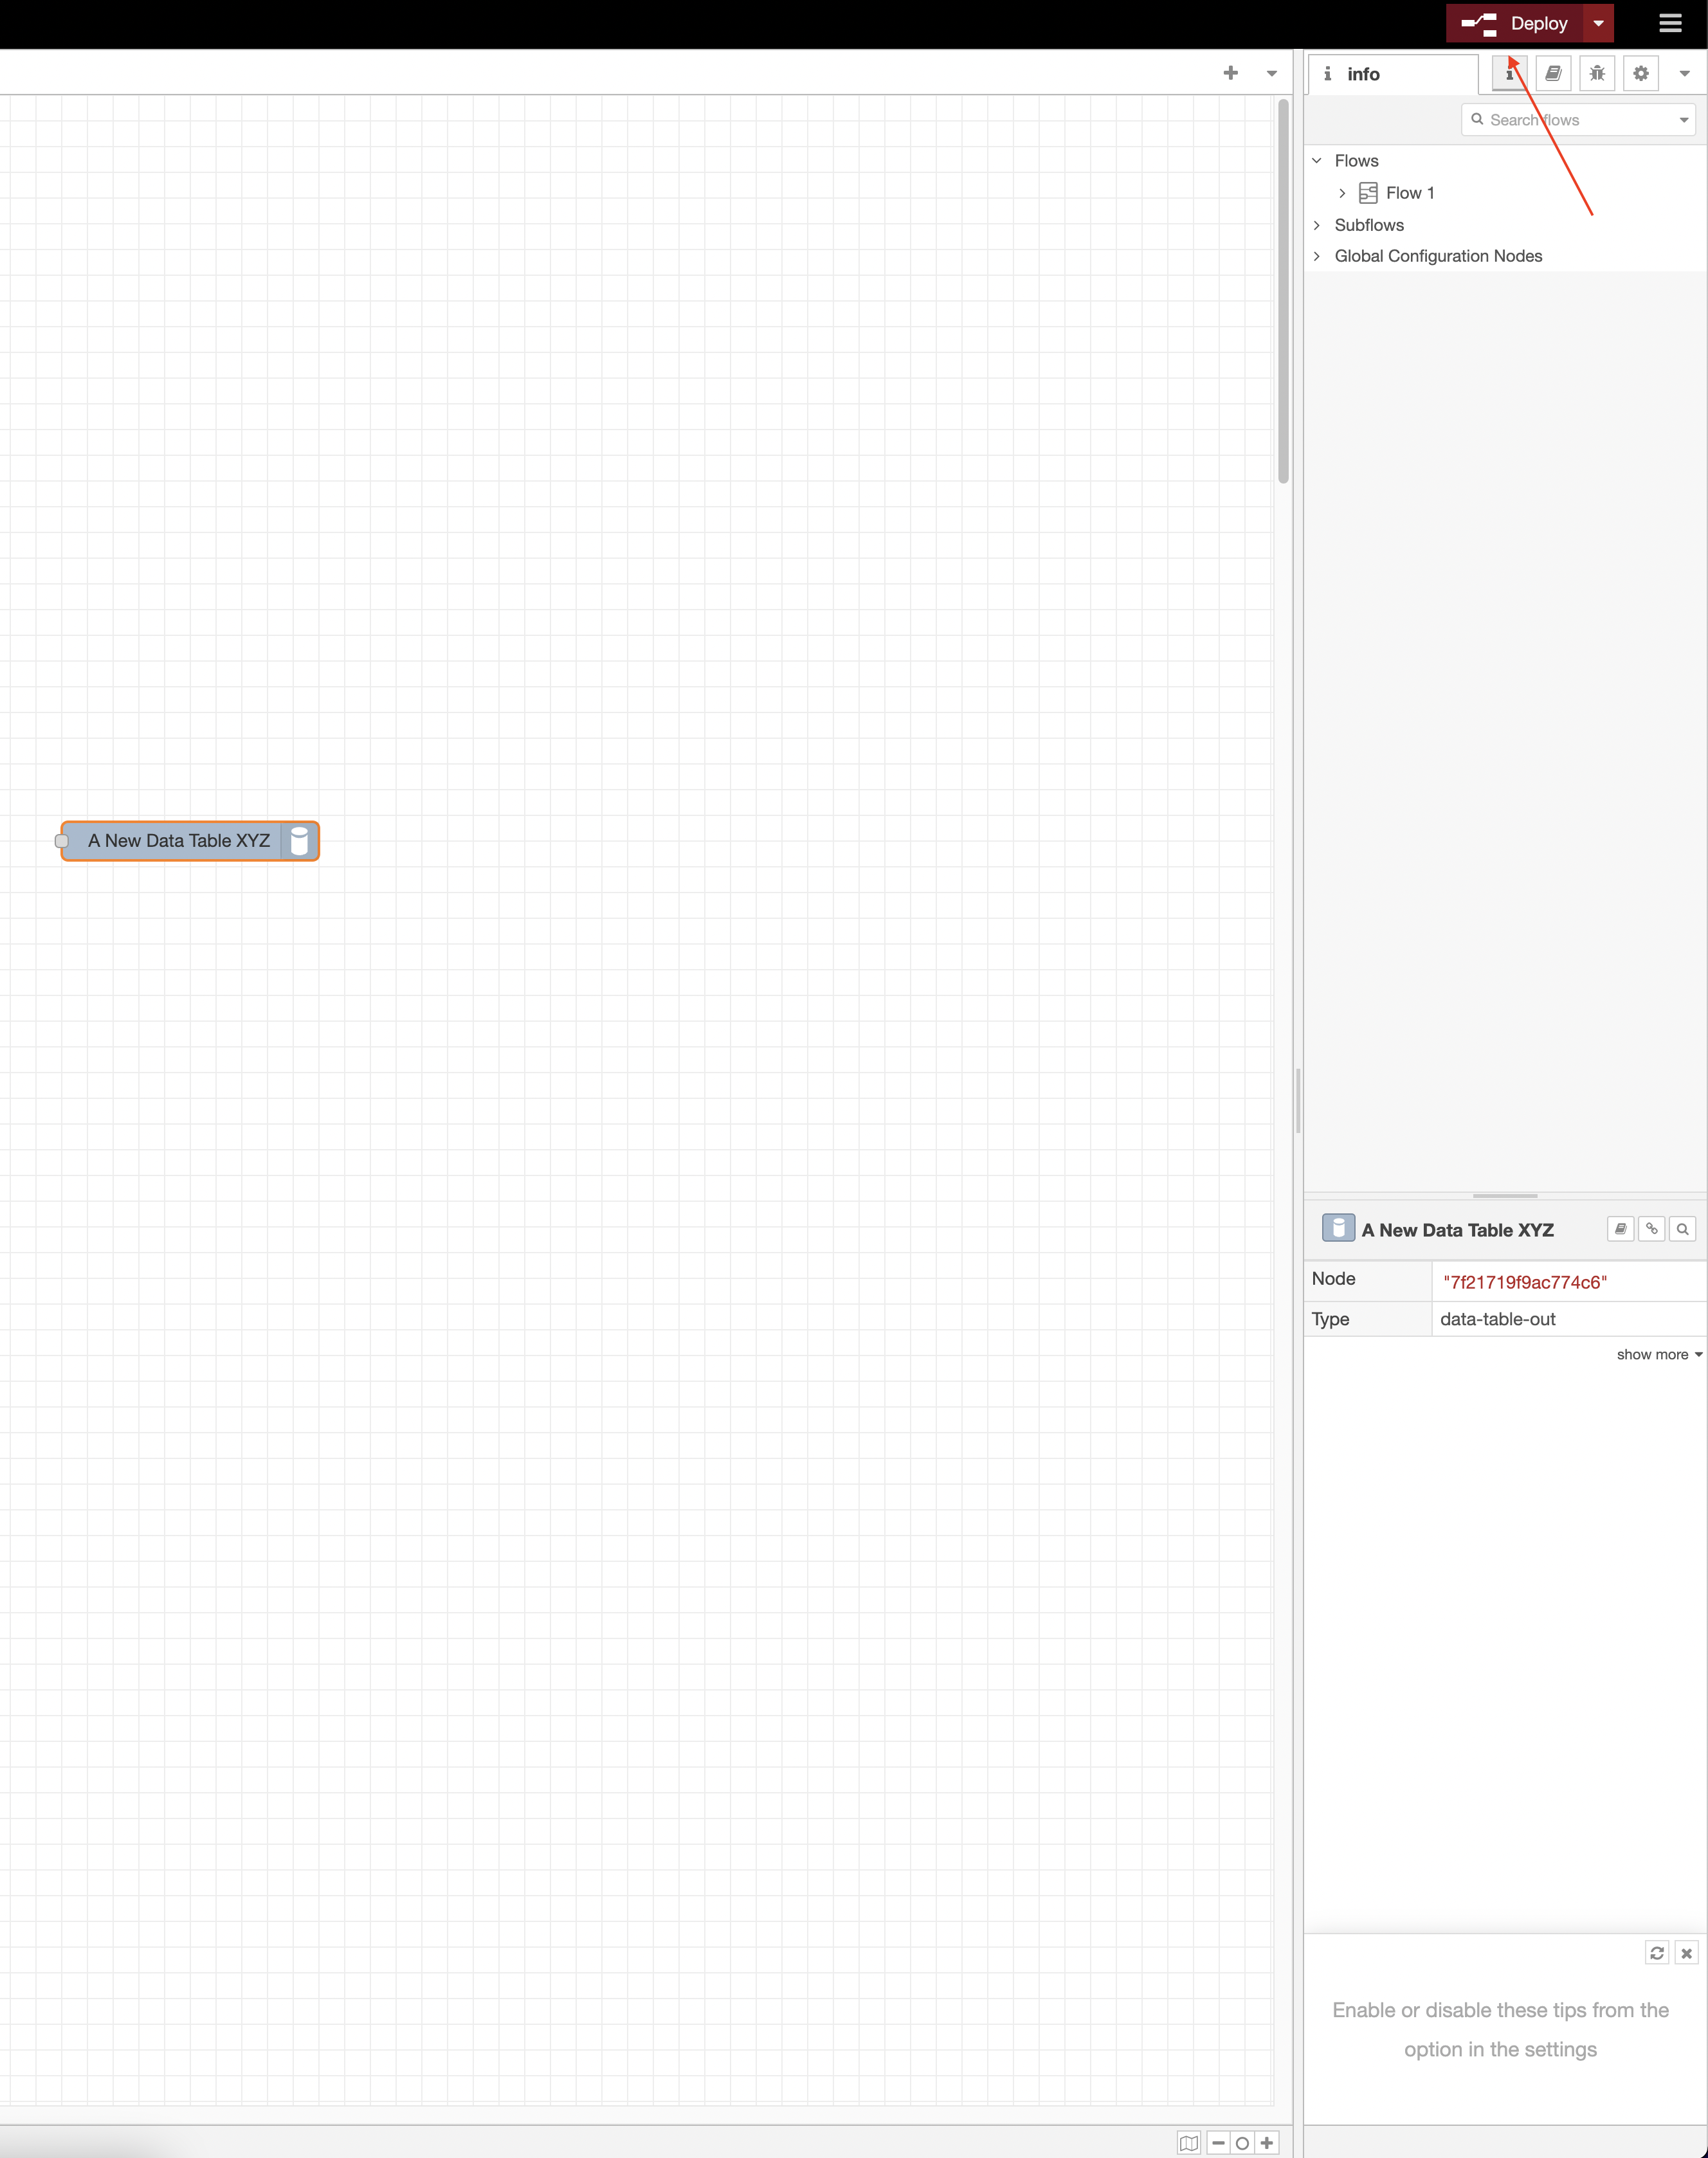
Task: Open the help book sidebar tab
Action: [x=1553, y=73]
